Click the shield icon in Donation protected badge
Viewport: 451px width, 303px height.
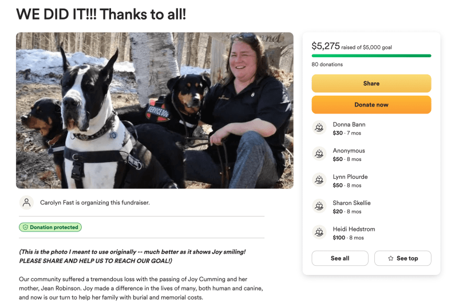[x=25, y=227]
